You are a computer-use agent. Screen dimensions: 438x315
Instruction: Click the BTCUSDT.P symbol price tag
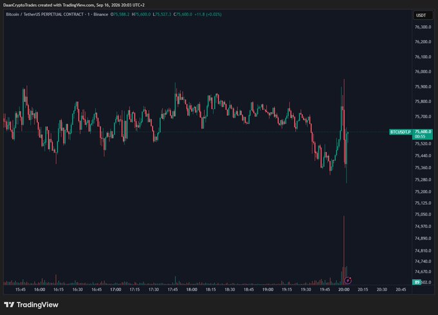[400, 132]
